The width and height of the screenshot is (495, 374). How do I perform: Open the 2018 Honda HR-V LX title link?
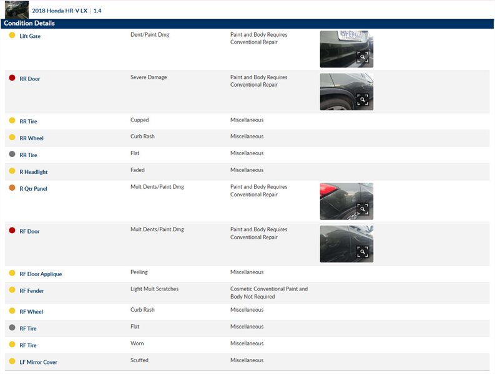pos(59,11)
